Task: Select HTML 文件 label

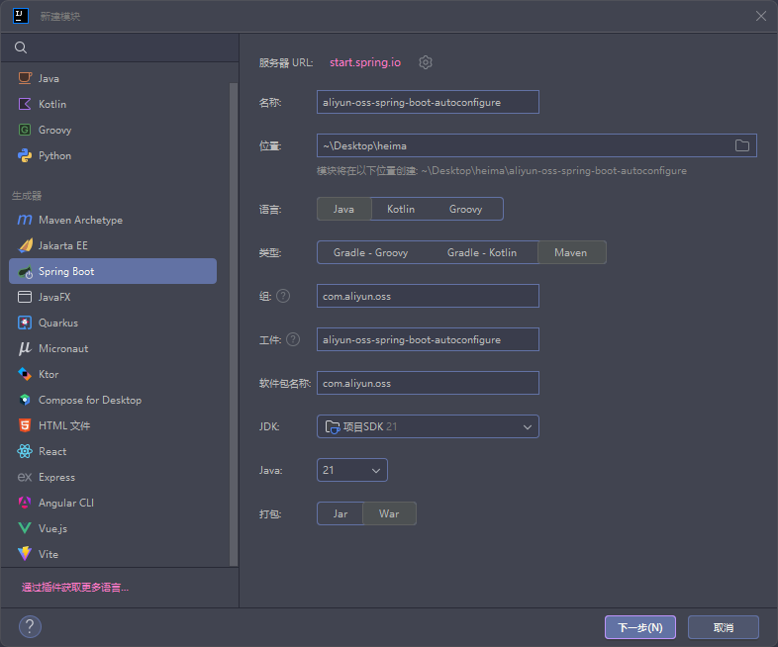Action: pos(64,425)
